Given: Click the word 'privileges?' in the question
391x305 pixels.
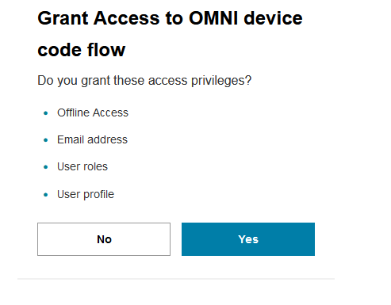Looking at the screenshot, I should point(221,81).
